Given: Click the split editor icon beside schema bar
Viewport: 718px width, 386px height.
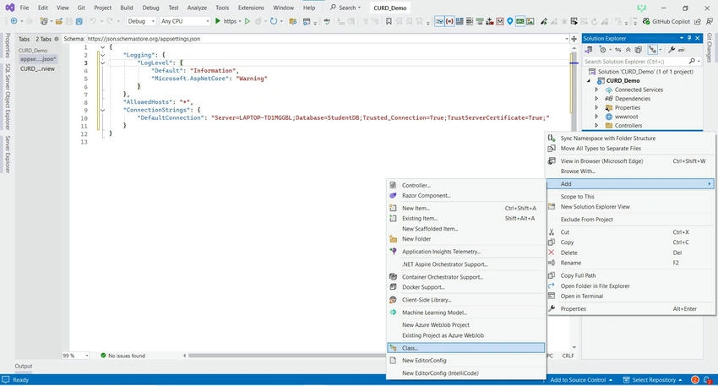Looking at the screenshot, I should tap(574, 39).
